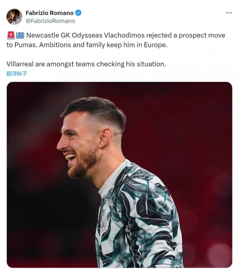Open the @FabrizioRomano handle link
The height and width of the screenshot is (270, 238).
(x=50, y=21)
